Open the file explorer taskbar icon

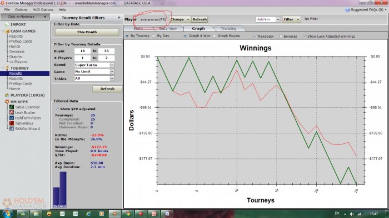coord(36,214)
